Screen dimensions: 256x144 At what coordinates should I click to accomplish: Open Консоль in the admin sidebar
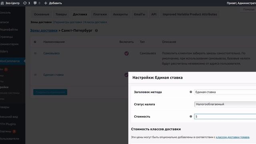[x=5, y=12]
